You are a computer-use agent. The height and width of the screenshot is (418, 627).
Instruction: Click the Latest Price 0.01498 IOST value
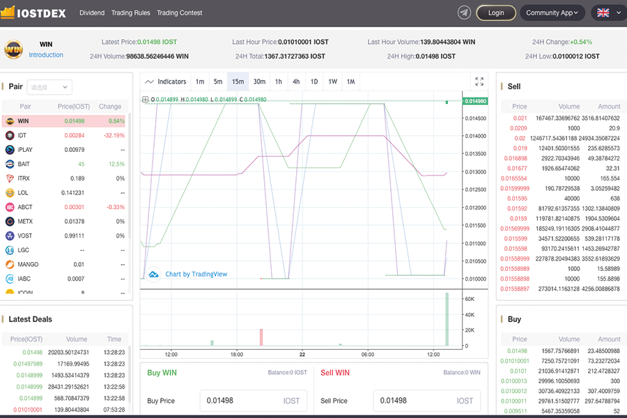[157, 42]
